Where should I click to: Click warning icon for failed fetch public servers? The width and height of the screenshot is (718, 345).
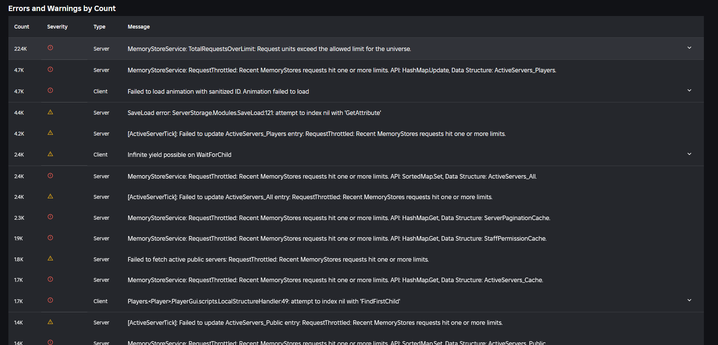(x=50, y=258)
